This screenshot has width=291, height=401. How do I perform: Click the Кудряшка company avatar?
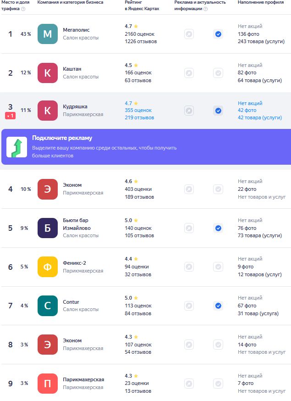pyautogui.click(x=48, y=111)
